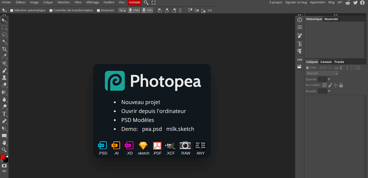Enable Distances checkbox
Viewport: 368px width, 178px height.
click(98, 11)
